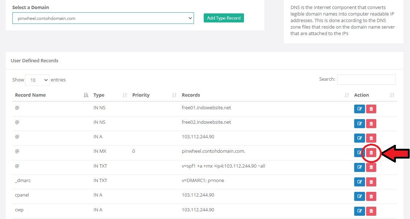Change the Show entries count dropdown
Viewport: 410px width, 219px height.
pyautogui.click(x=37, y=80)
